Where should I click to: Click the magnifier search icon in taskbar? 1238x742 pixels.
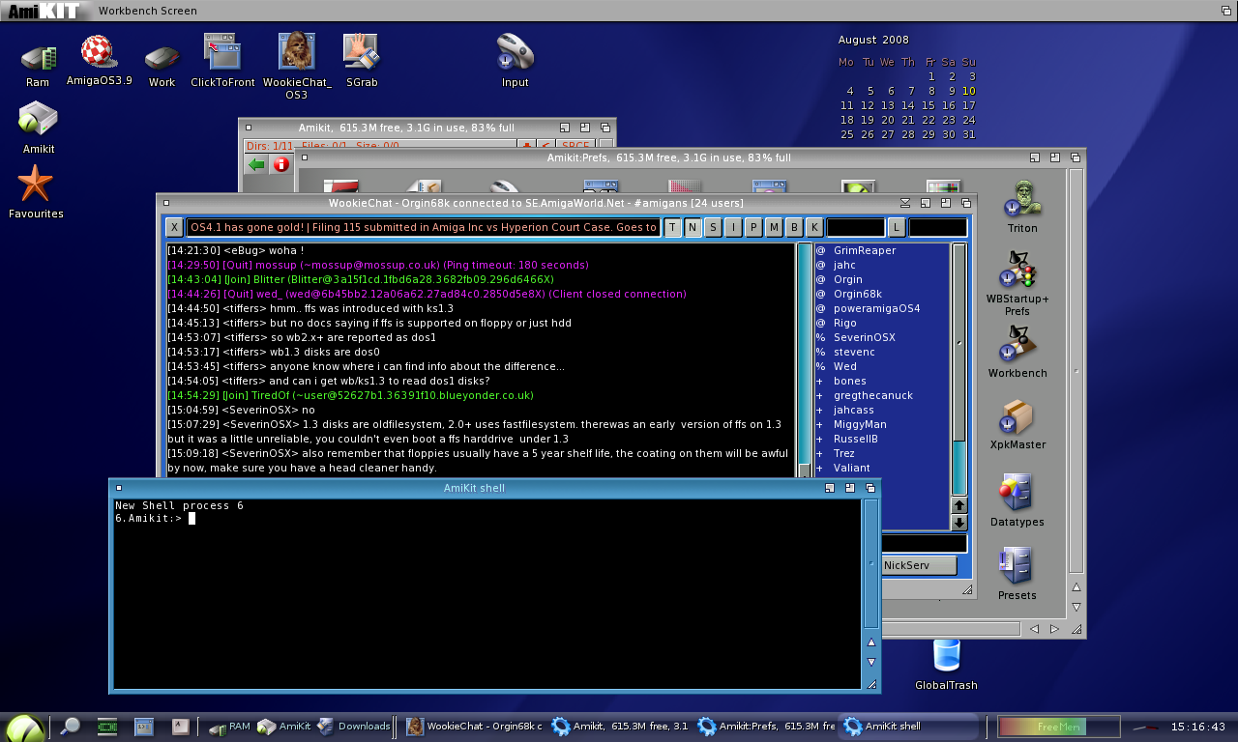[x=70, y=727]
